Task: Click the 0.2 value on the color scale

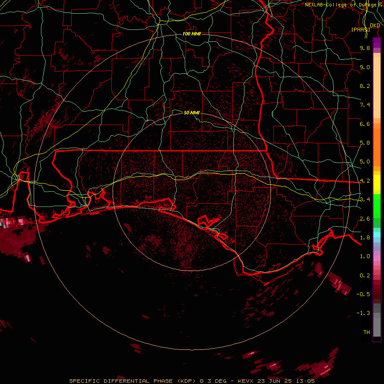Action: pos(365,276)
